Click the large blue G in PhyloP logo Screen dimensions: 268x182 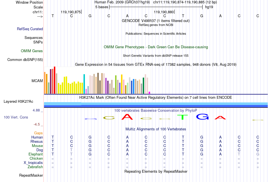point(202,117)
